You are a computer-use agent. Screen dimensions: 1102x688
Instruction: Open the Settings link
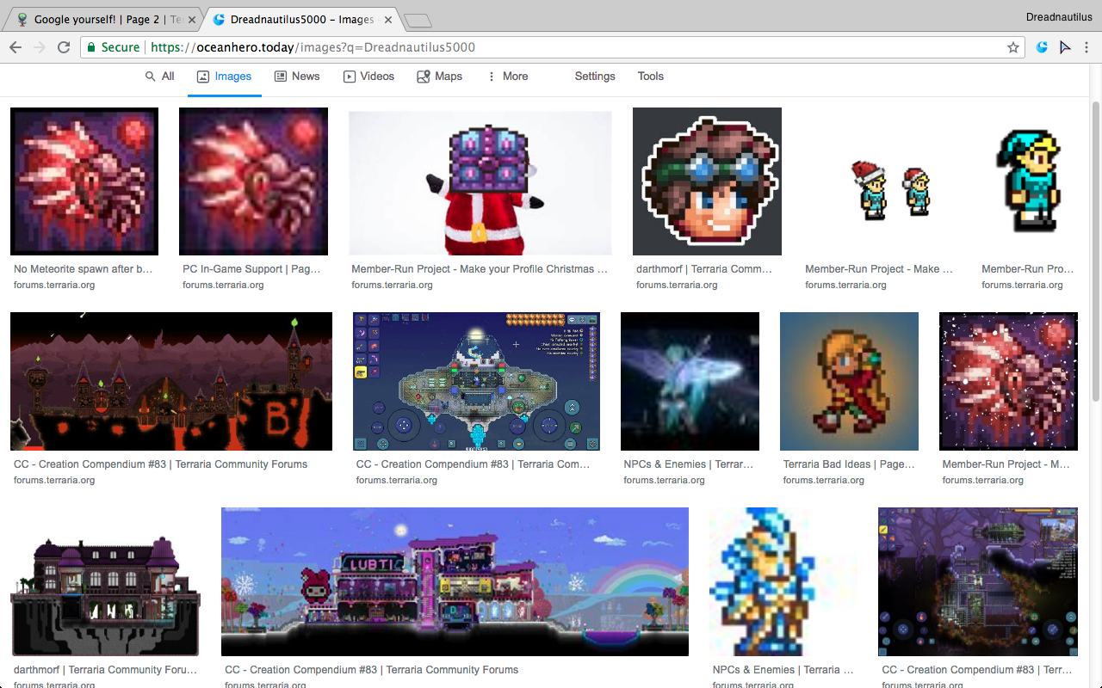(x=595, y=77)
